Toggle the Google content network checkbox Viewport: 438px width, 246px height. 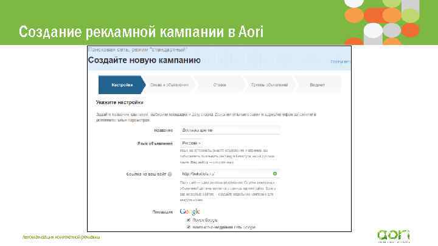(x=188, y=227)
